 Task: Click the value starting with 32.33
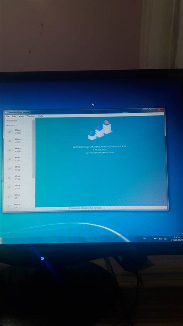coord(100,153)
